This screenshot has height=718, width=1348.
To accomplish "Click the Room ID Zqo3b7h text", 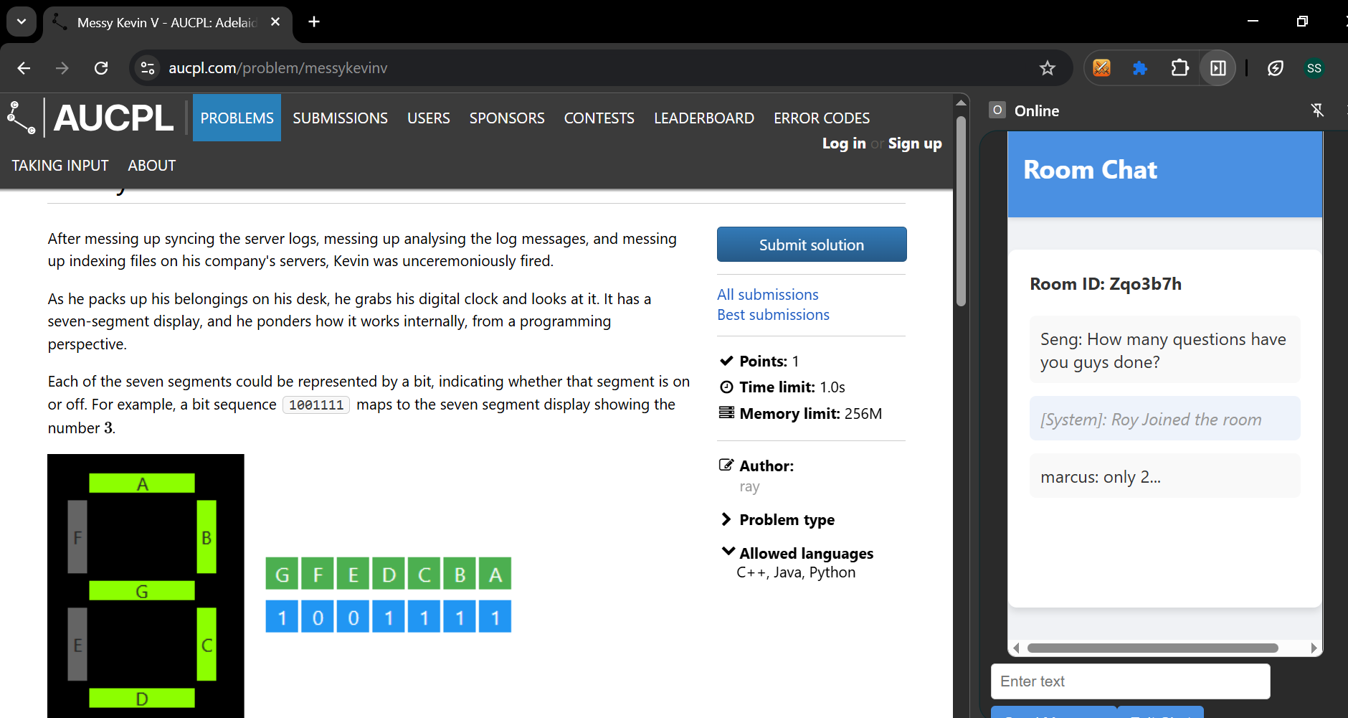I will click(x=1106, y=284).
